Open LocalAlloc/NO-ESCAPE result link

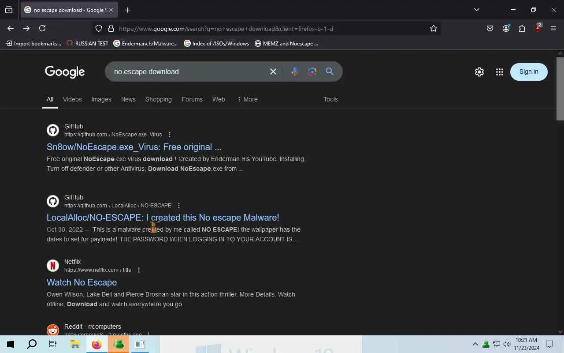[163, 218]
